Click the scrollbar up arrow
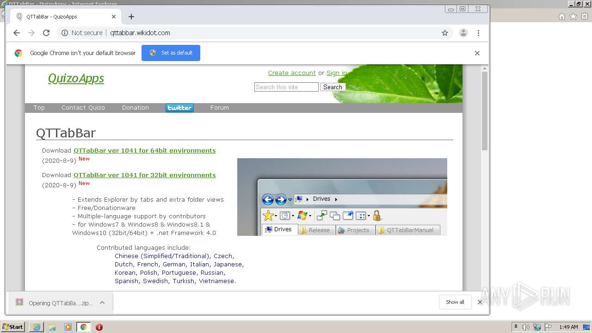This screenshot has height=333, width=592. click(484, 69)
